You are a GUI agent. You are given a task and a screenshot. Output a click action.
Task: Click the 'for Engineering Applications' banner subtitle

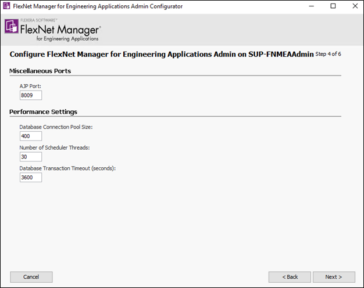tap(67, 39)
